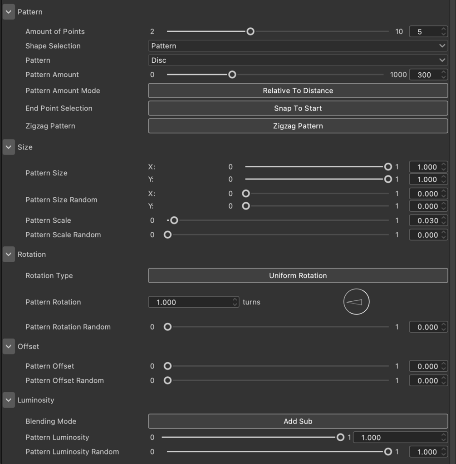Click the Amount of Points slider handle
This screenshot has height=464, width=456.
(250, 31)
